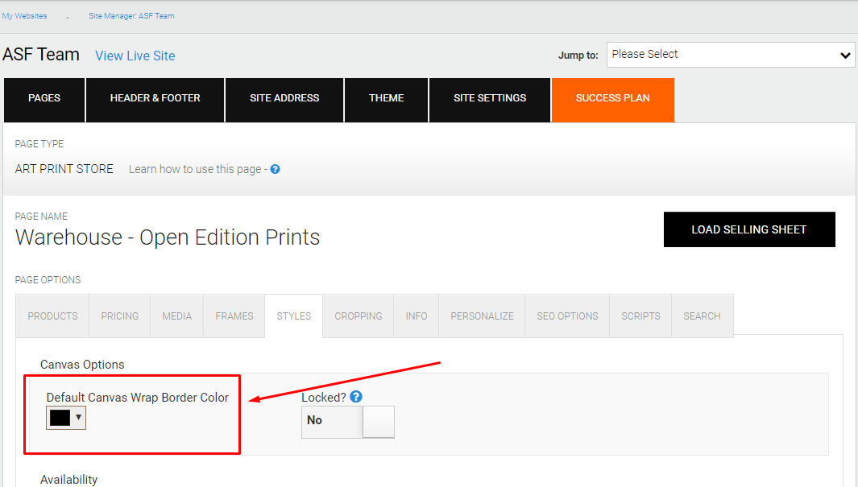
Task: Click the question mark icon next to Locked?
Action: click(x=356, y=397)
